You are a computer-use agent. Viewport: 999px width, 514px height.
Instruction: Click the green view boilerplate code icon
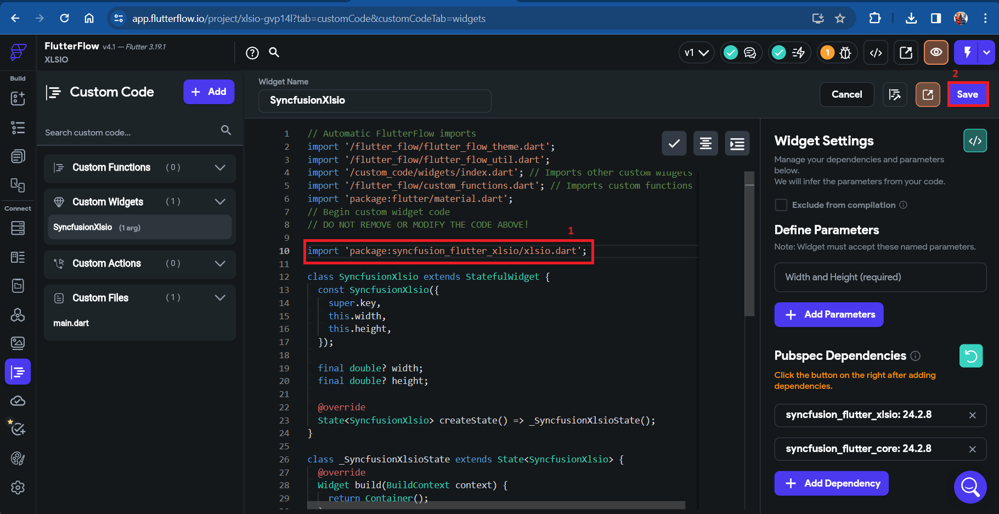click(x=975, y=141)
